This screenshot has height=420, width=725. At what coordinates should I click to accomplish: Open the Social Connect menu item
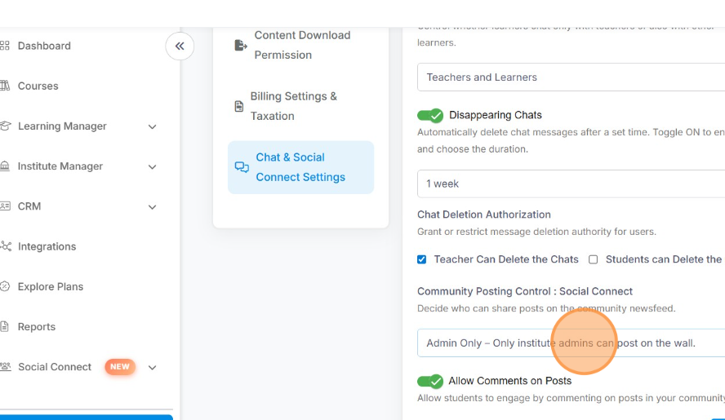tap(55, 367)
